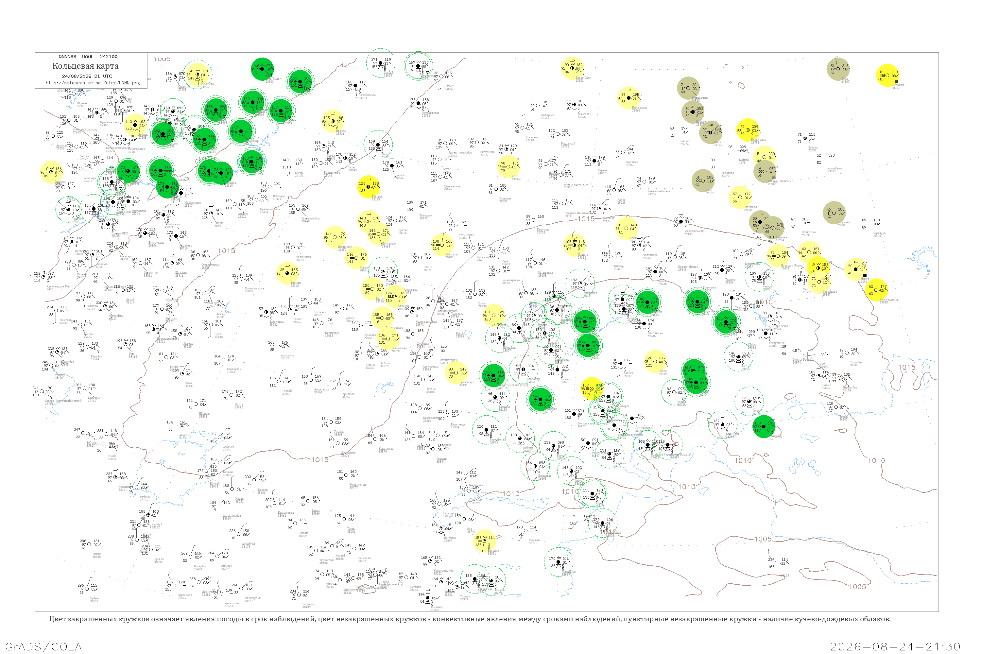Click the station label "Улытау 35563"
The width and height of the screenshot is (981, 654).
(339, 433)
